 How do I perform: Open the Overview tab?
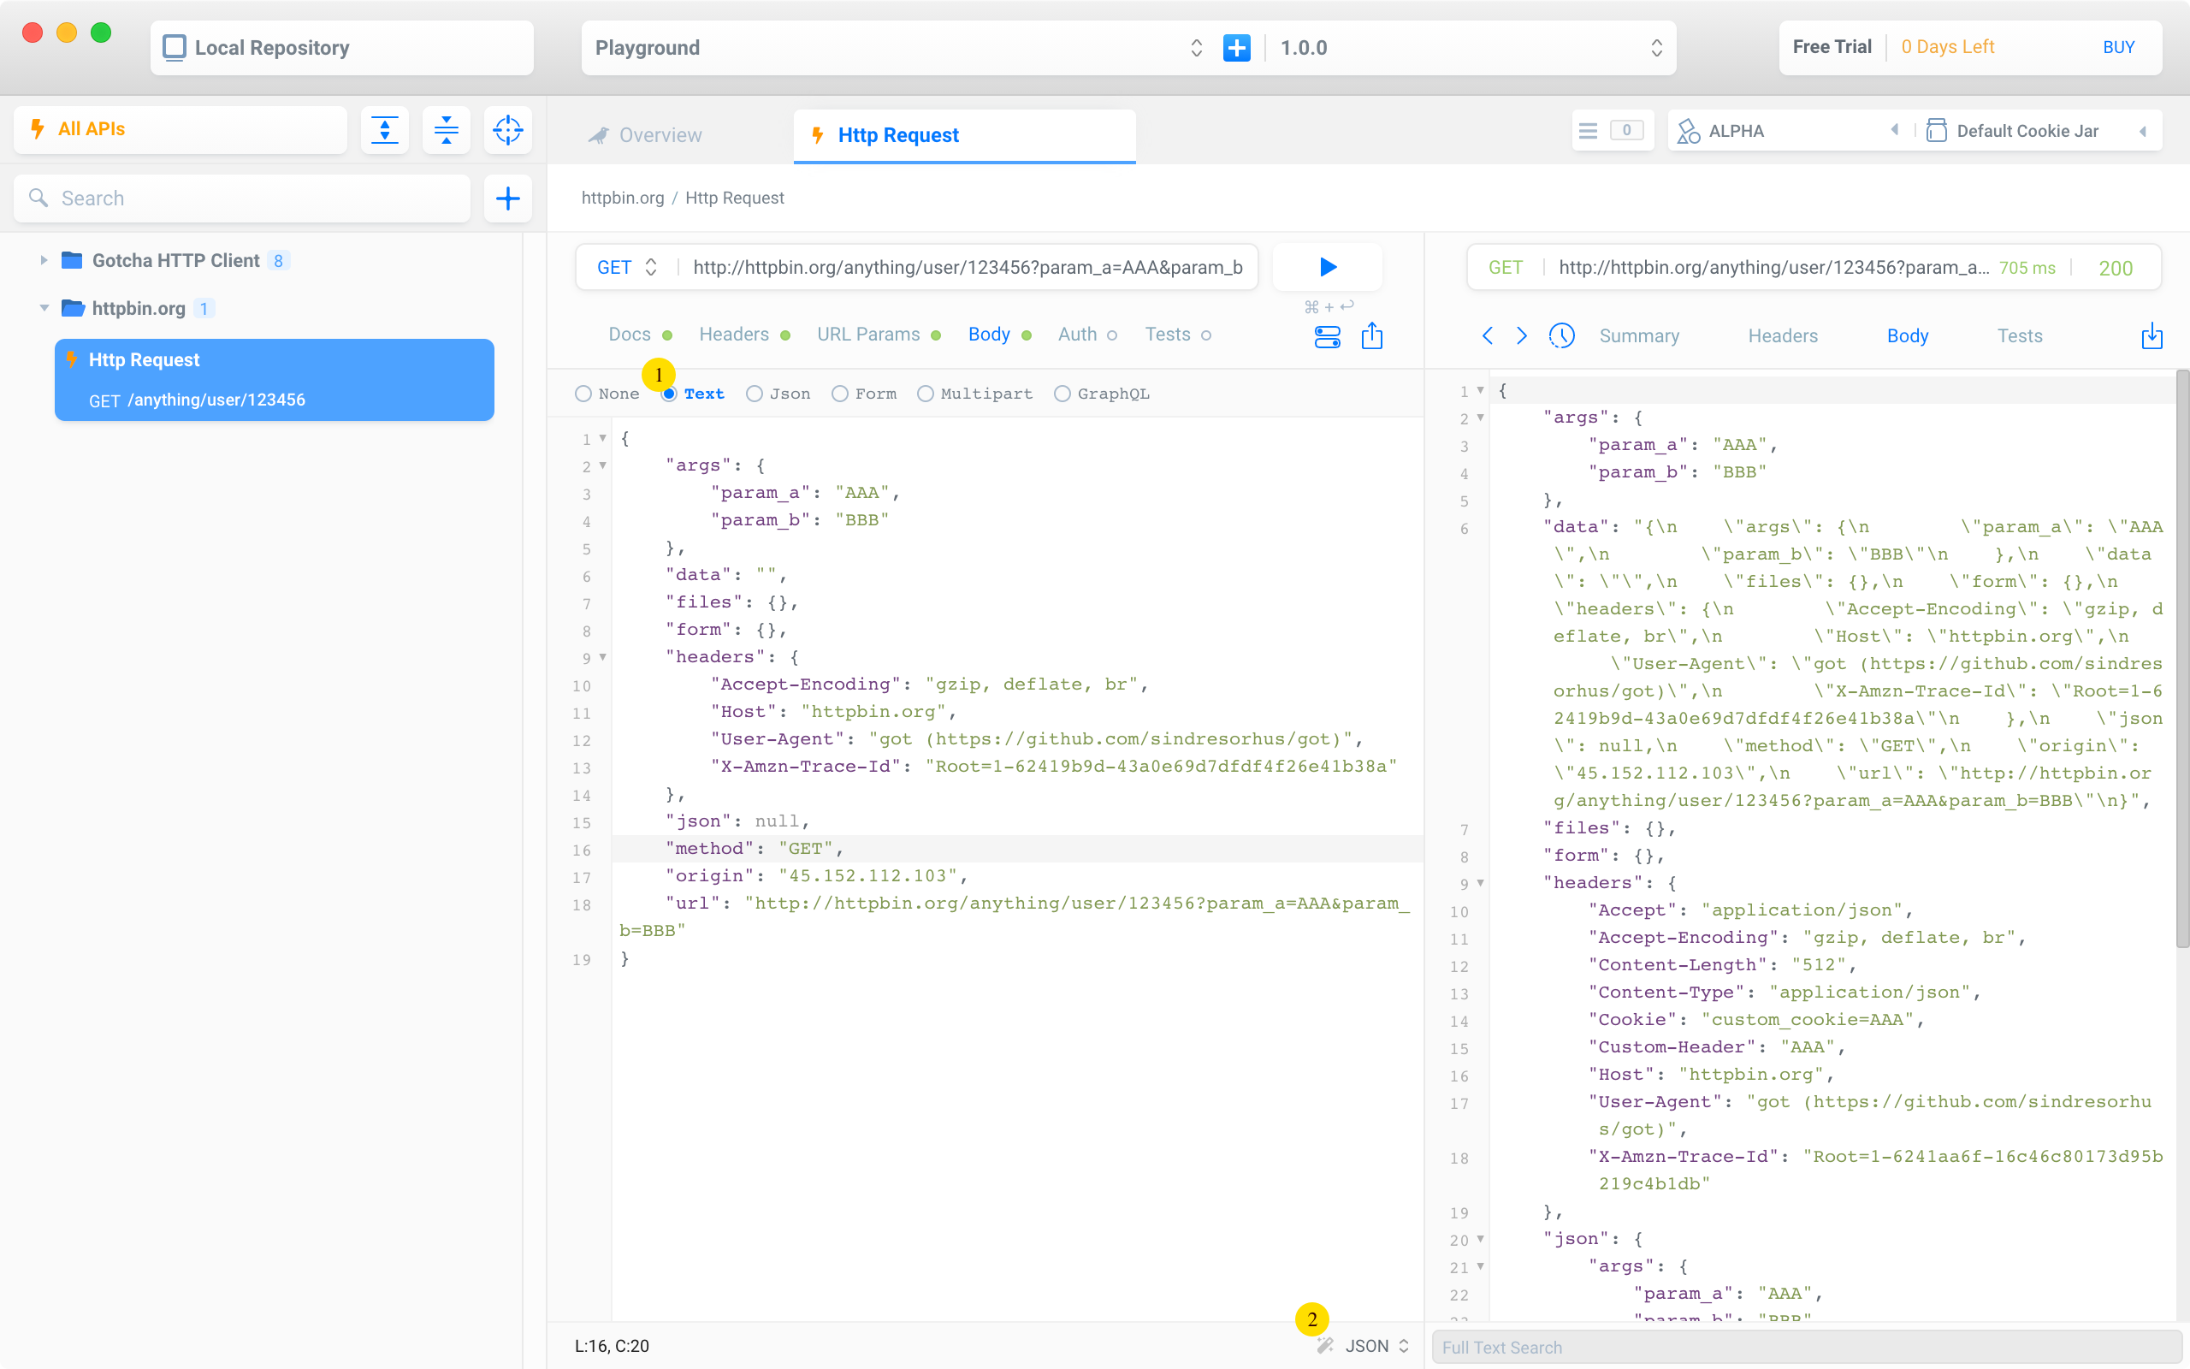660,136
